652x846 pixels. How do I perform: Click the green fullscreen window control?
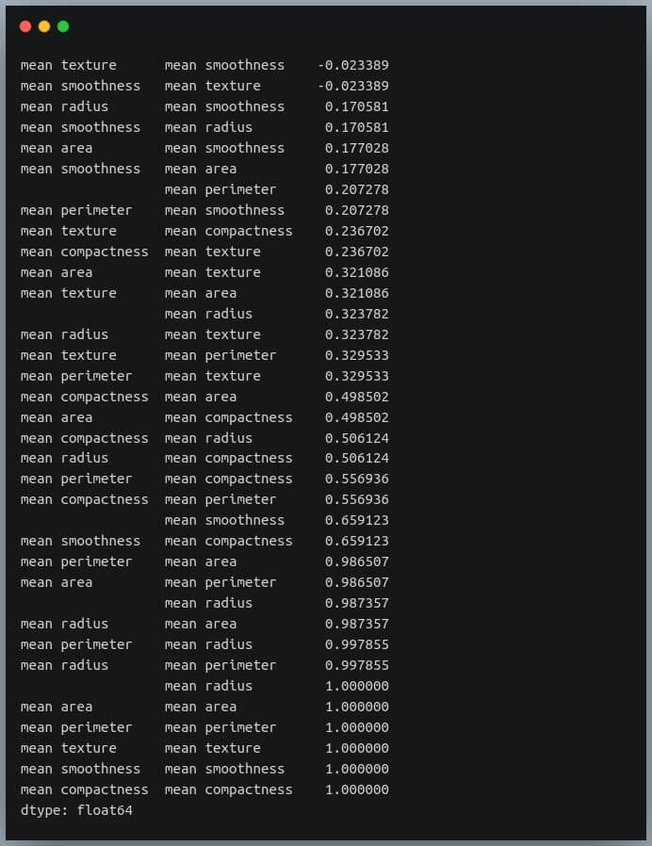pos(62,26)
